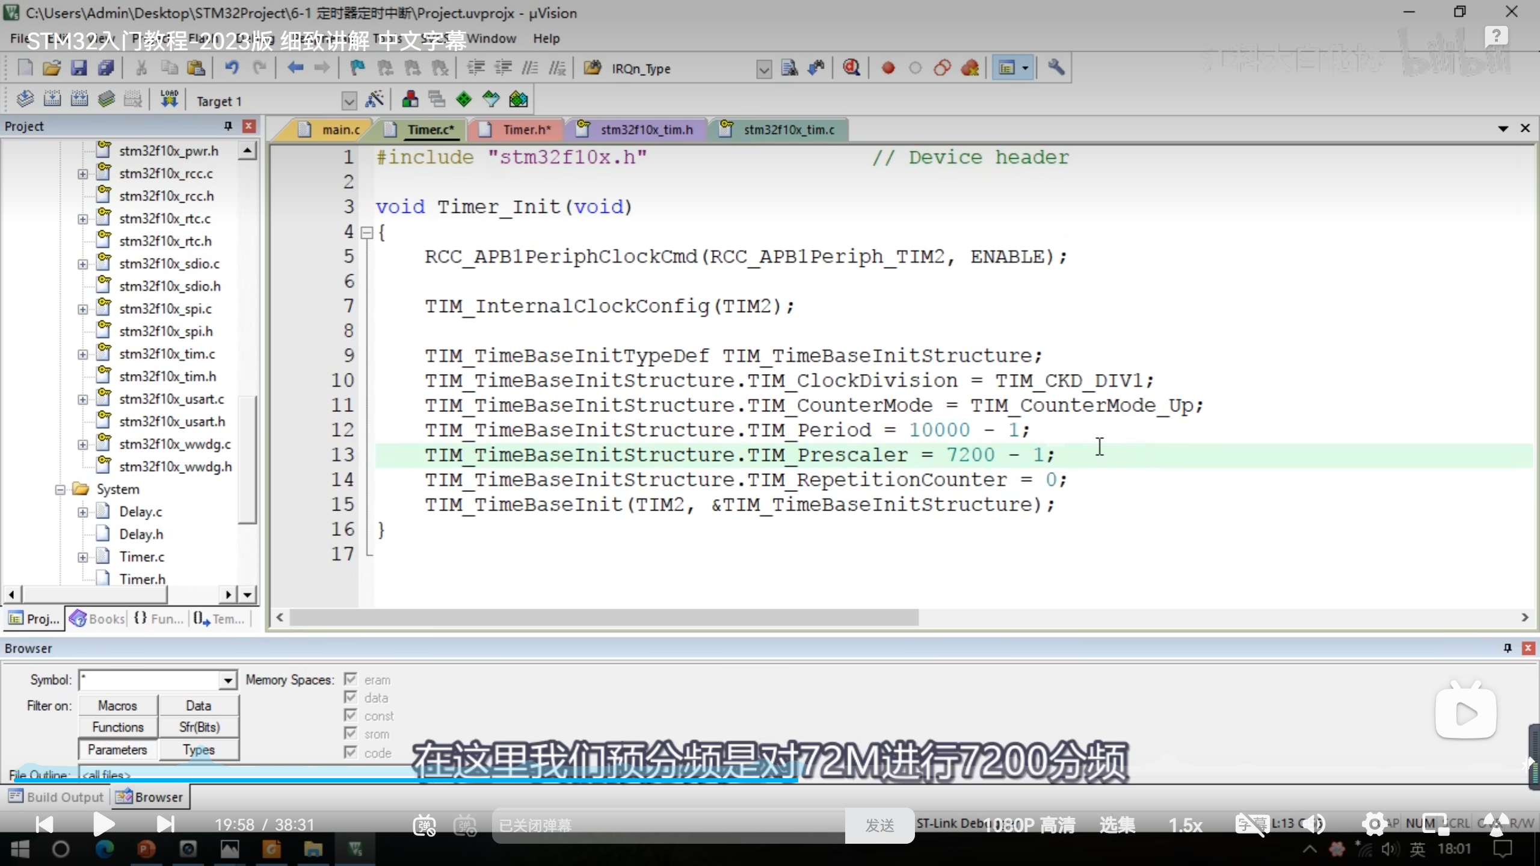The width and height of the screenshot is (1540, 866).
Task: Click the Functions filter button
Action: click(118, 727)
